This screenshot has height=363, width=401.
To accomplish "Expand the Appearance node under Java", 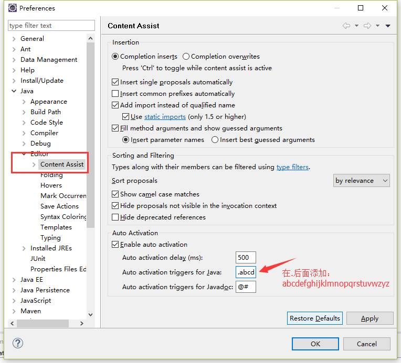I will tap(24, 102).
